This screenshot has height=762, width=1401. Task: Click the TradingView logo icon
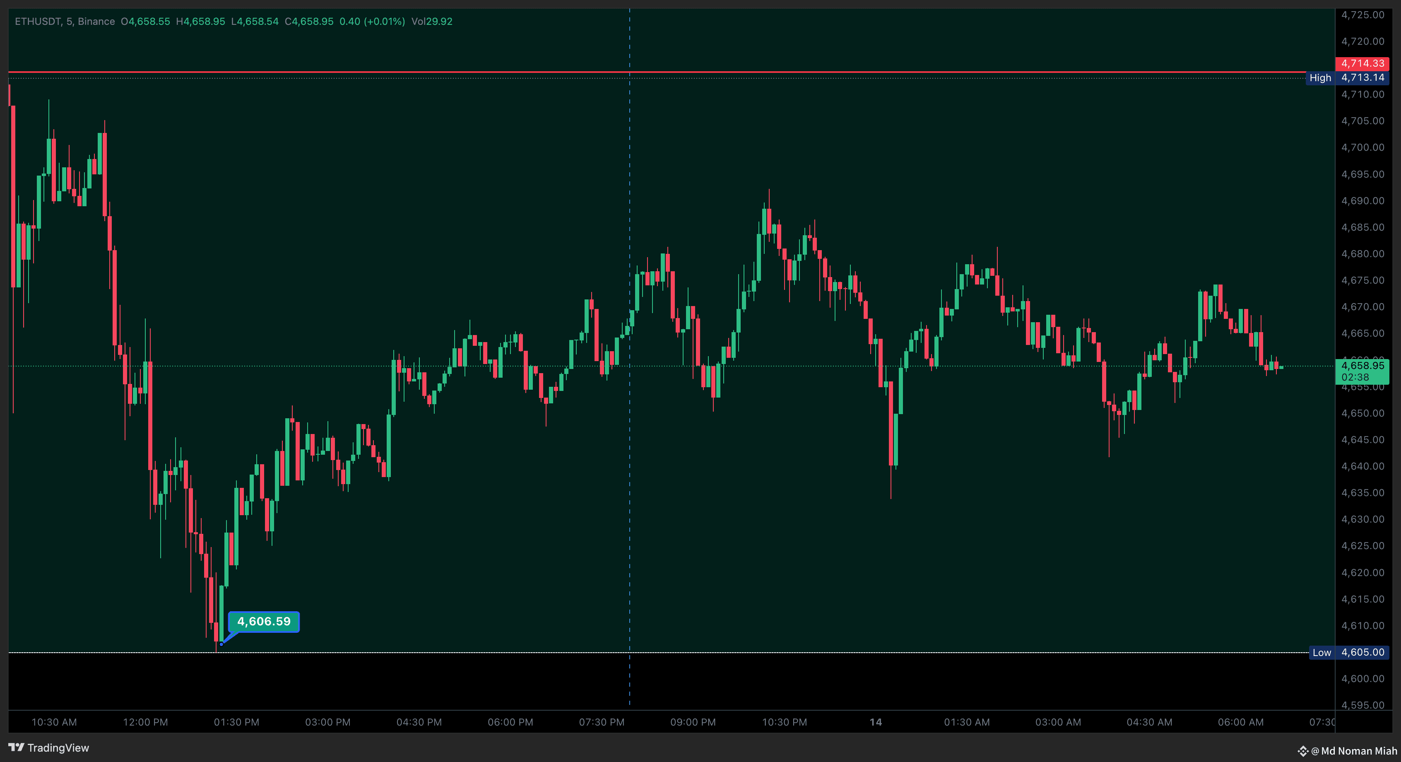(16, 748)
